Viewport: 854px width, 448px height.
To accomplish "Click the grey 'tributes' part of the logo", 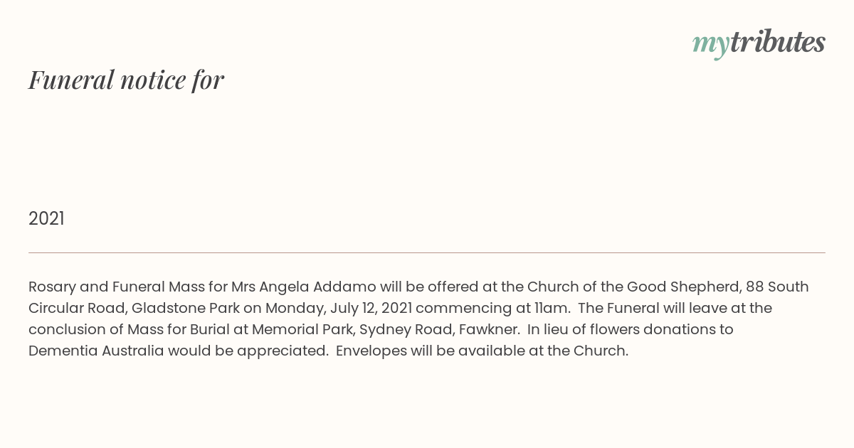I will point(777,42).
